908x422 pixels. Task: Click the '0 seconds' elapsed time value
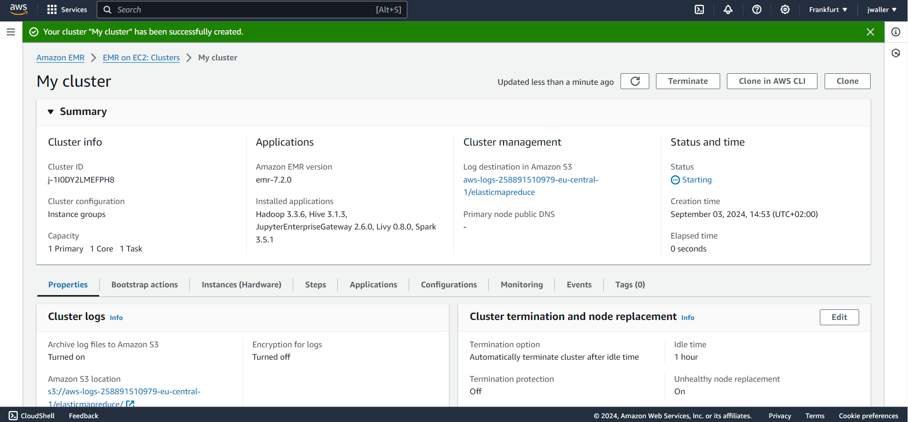click(689, 249)
